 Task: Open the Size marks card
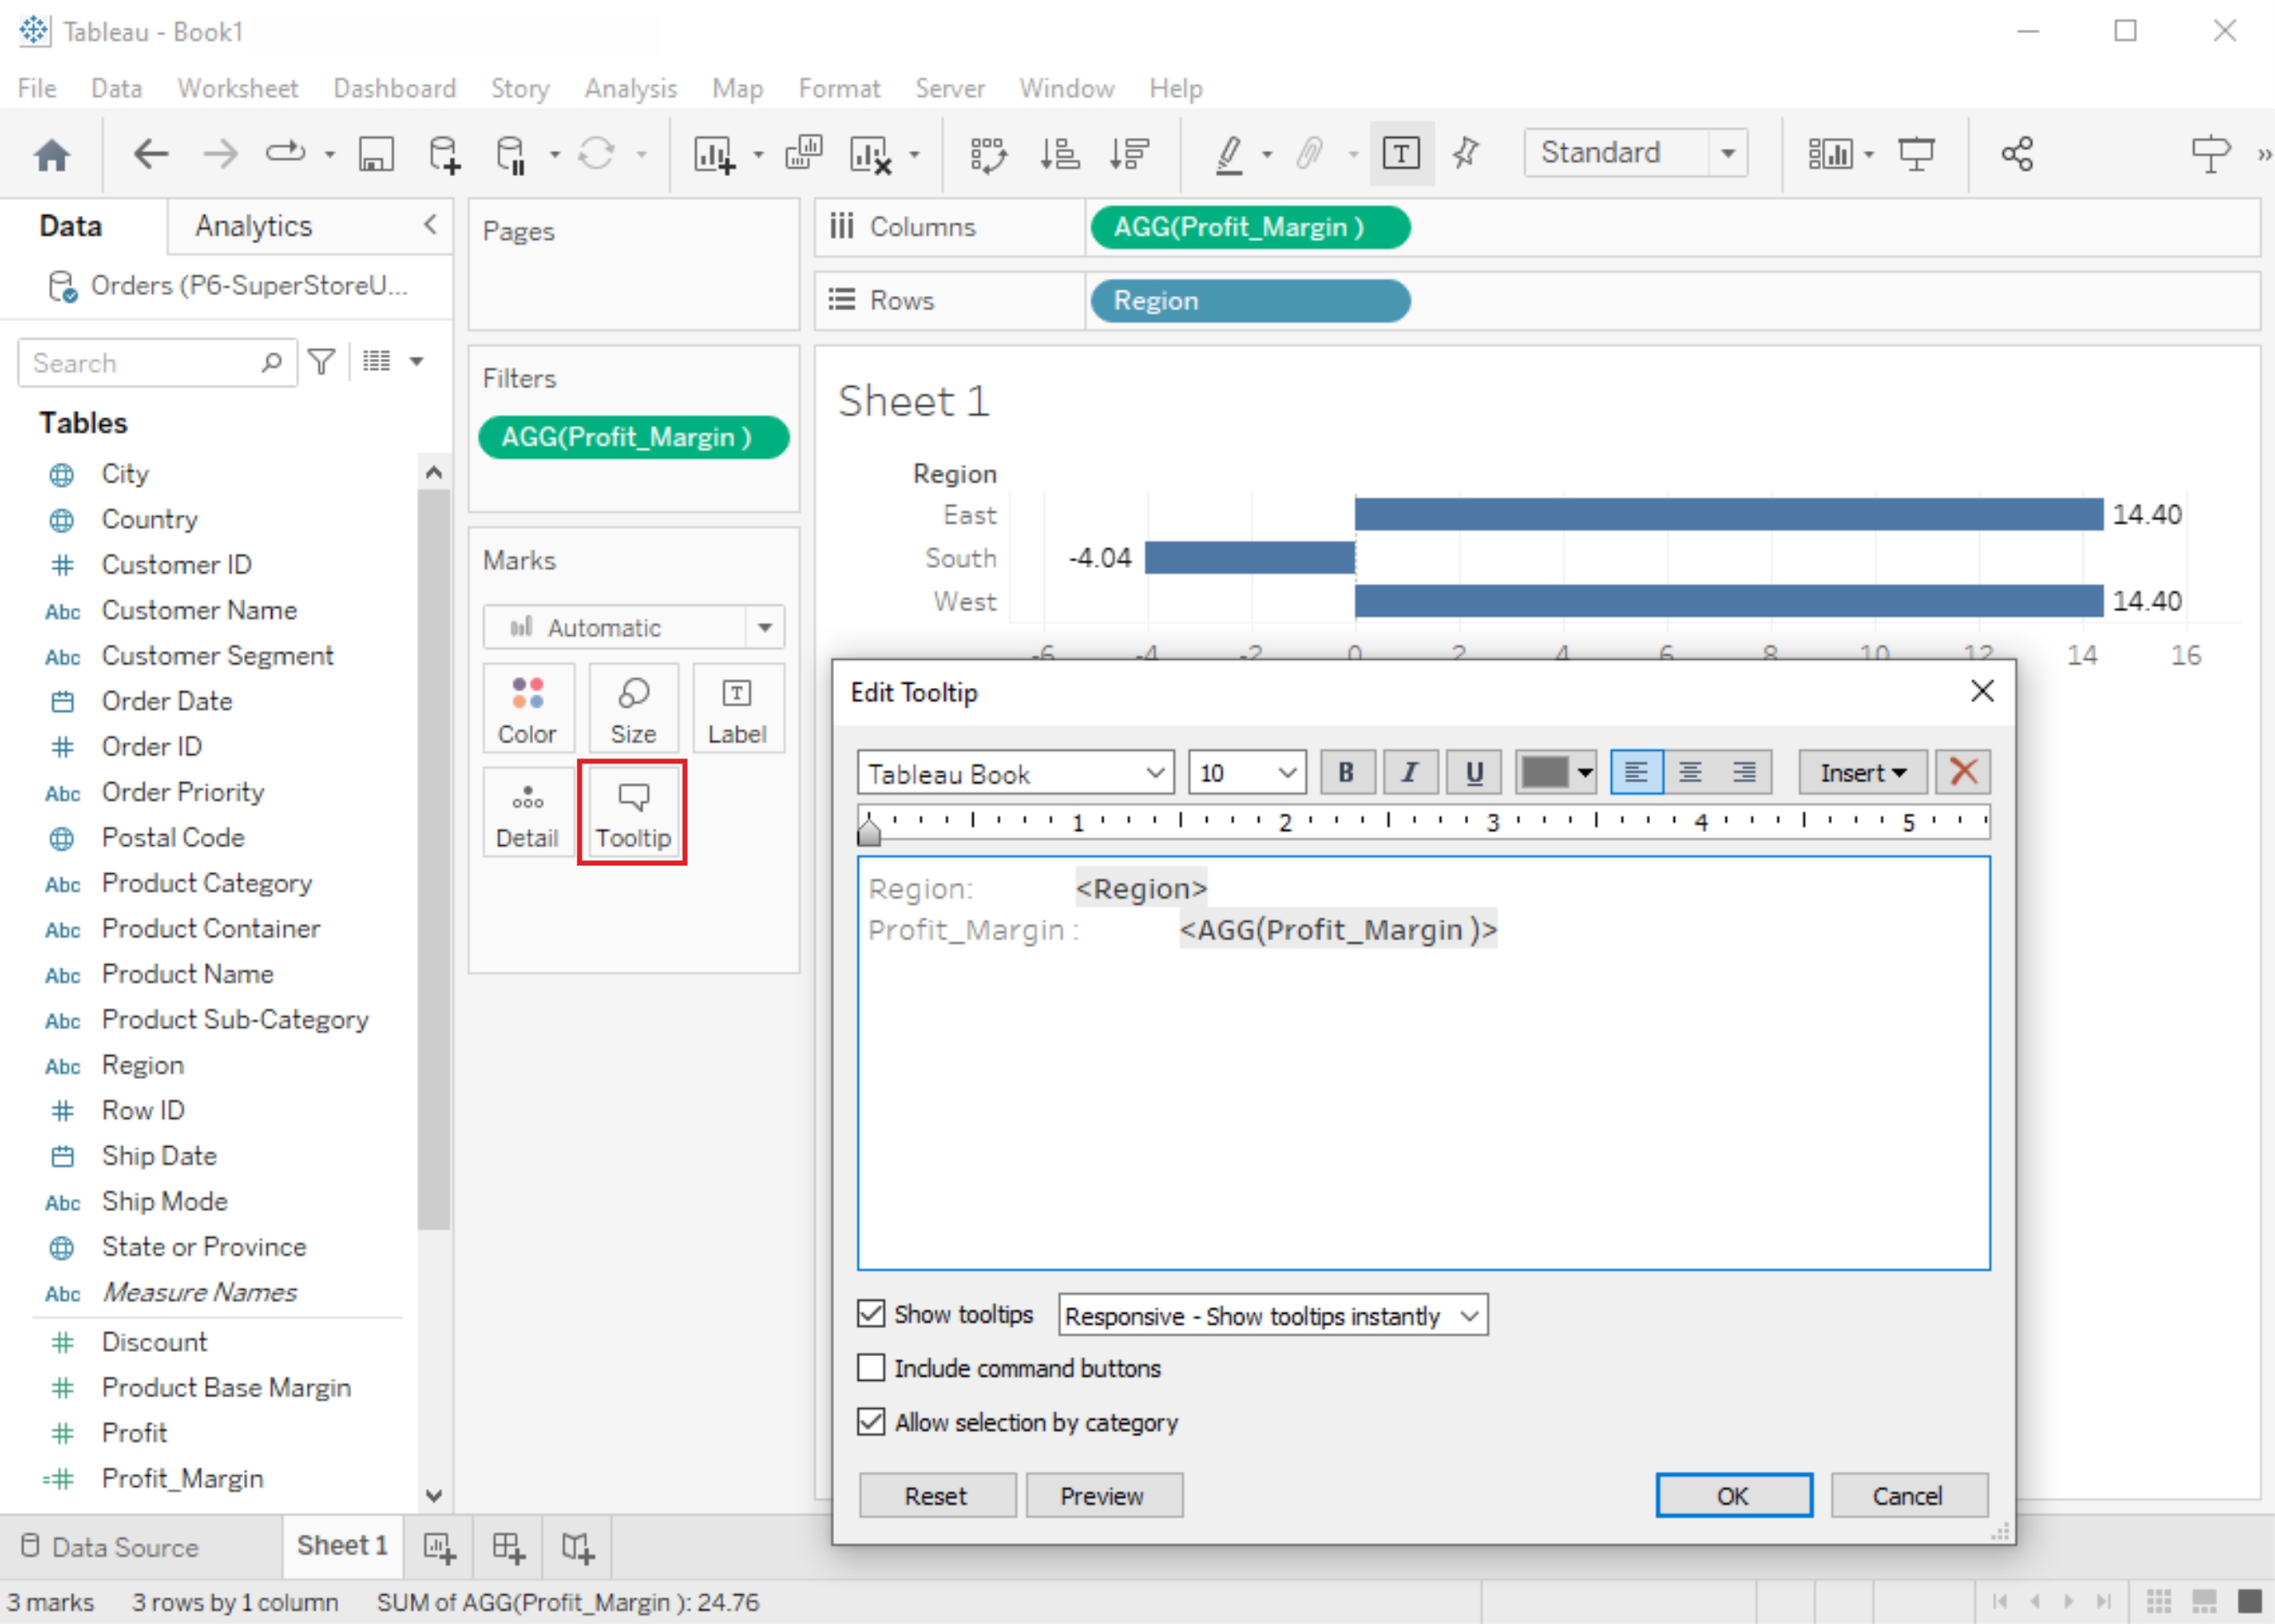(633, 709)
